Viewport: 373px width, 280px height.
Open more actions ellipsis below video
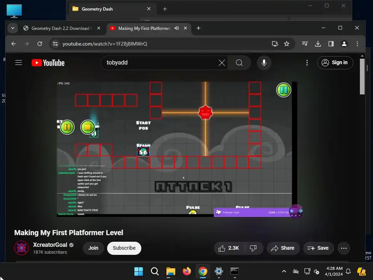[344, 248]
